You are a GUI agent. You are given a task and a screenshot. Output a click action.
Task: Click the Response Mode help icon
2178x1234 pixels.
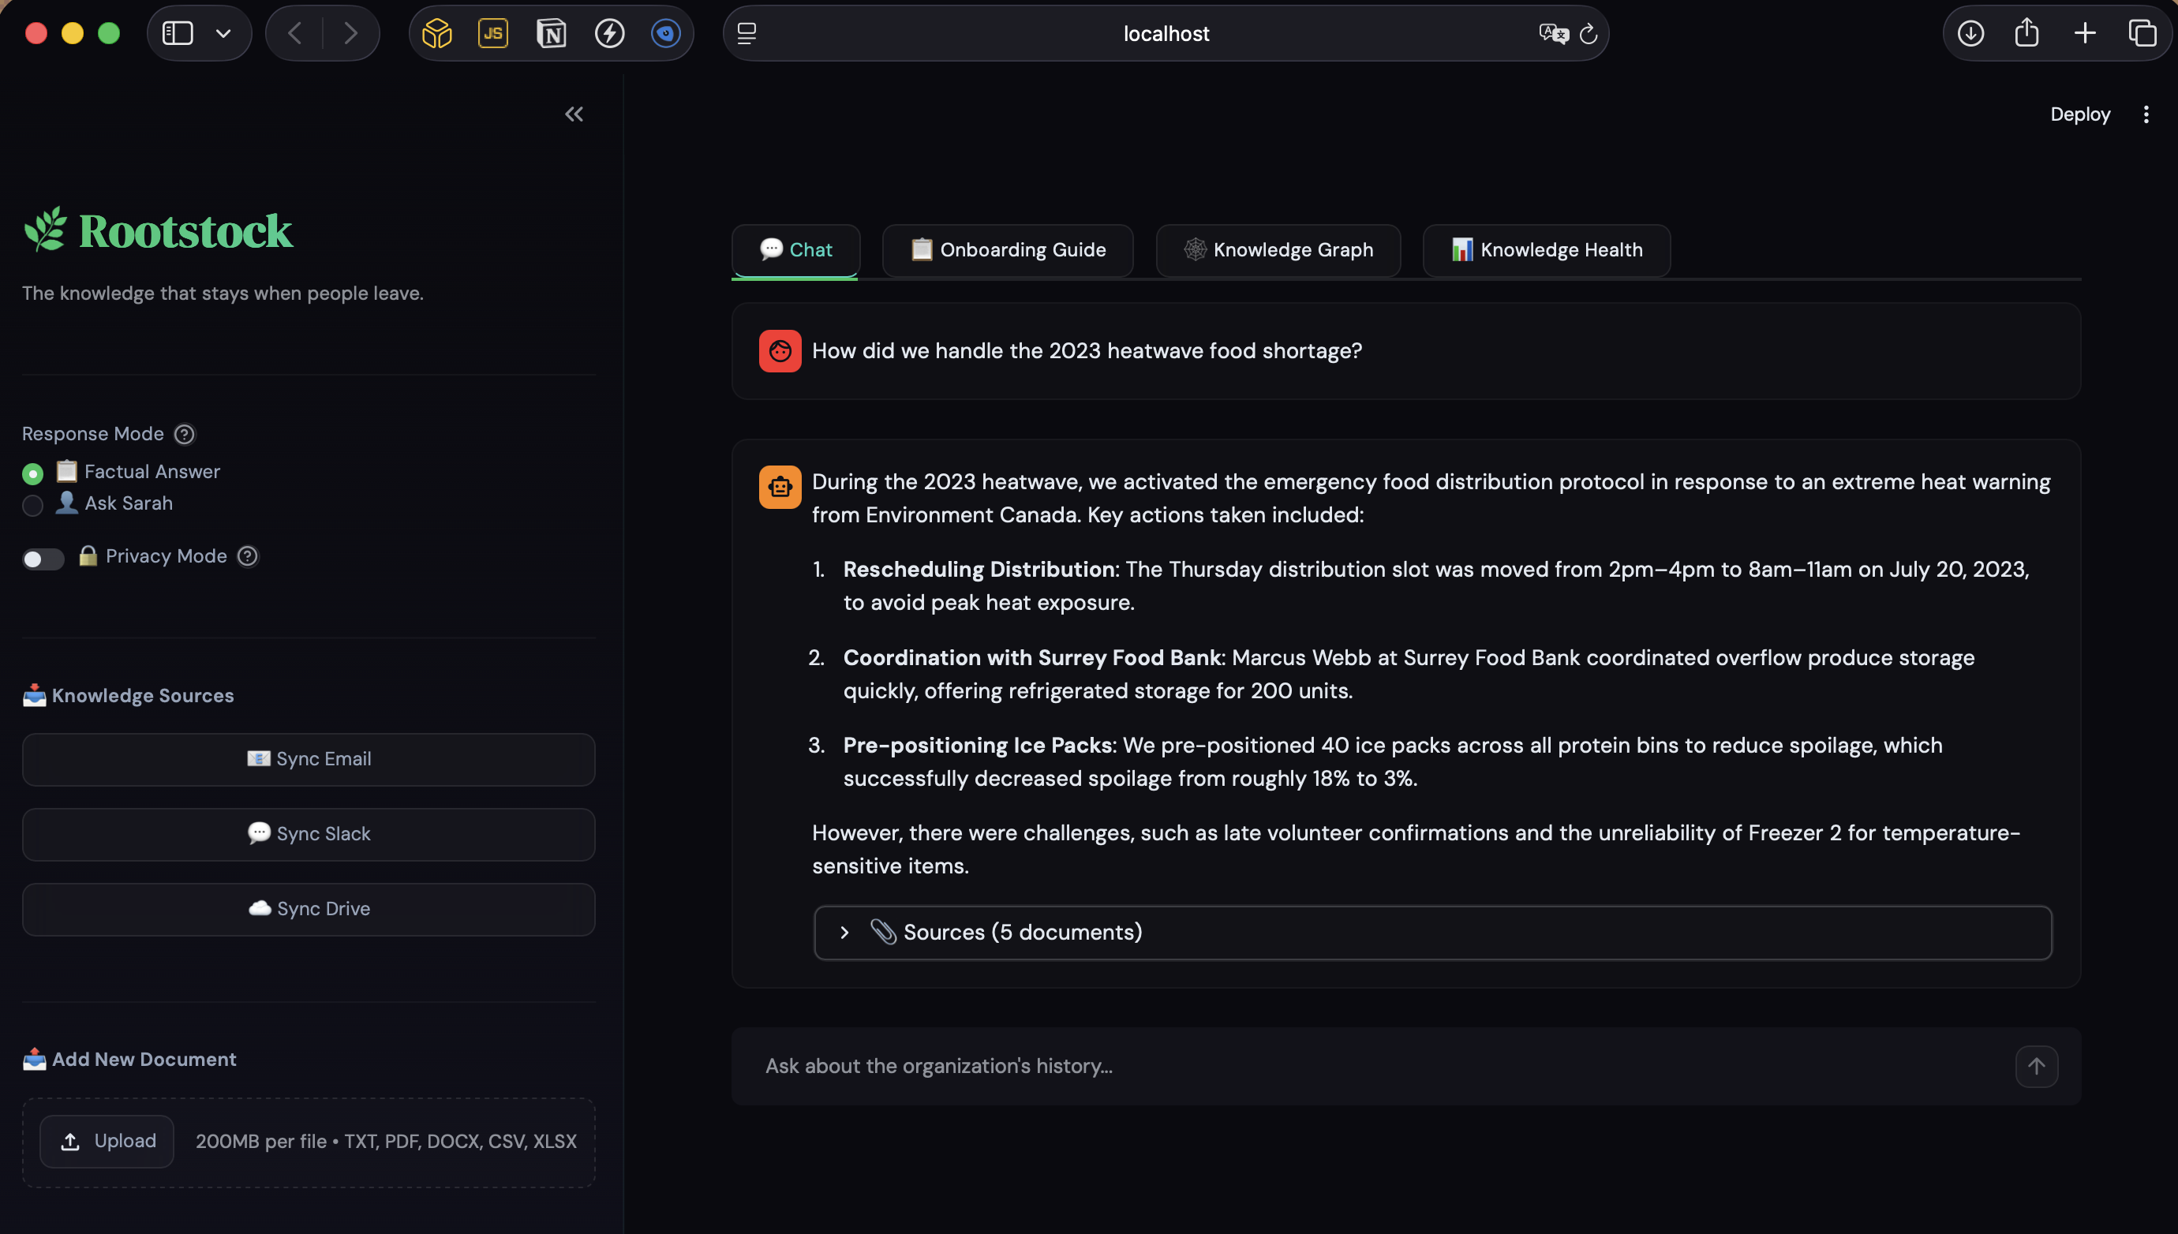pos(184,434)
